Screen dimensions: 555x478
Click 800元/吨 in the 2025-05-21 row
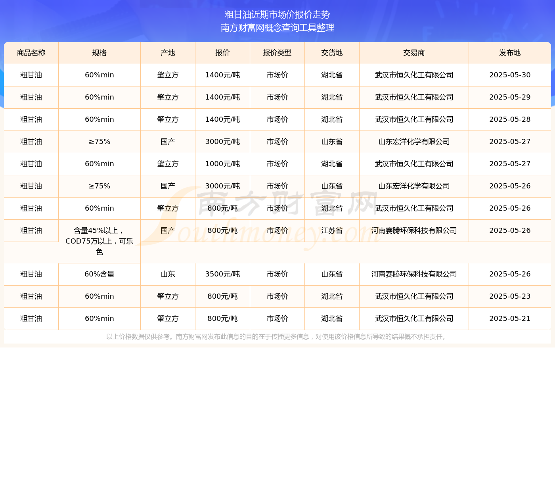click(x=223, y=319)
